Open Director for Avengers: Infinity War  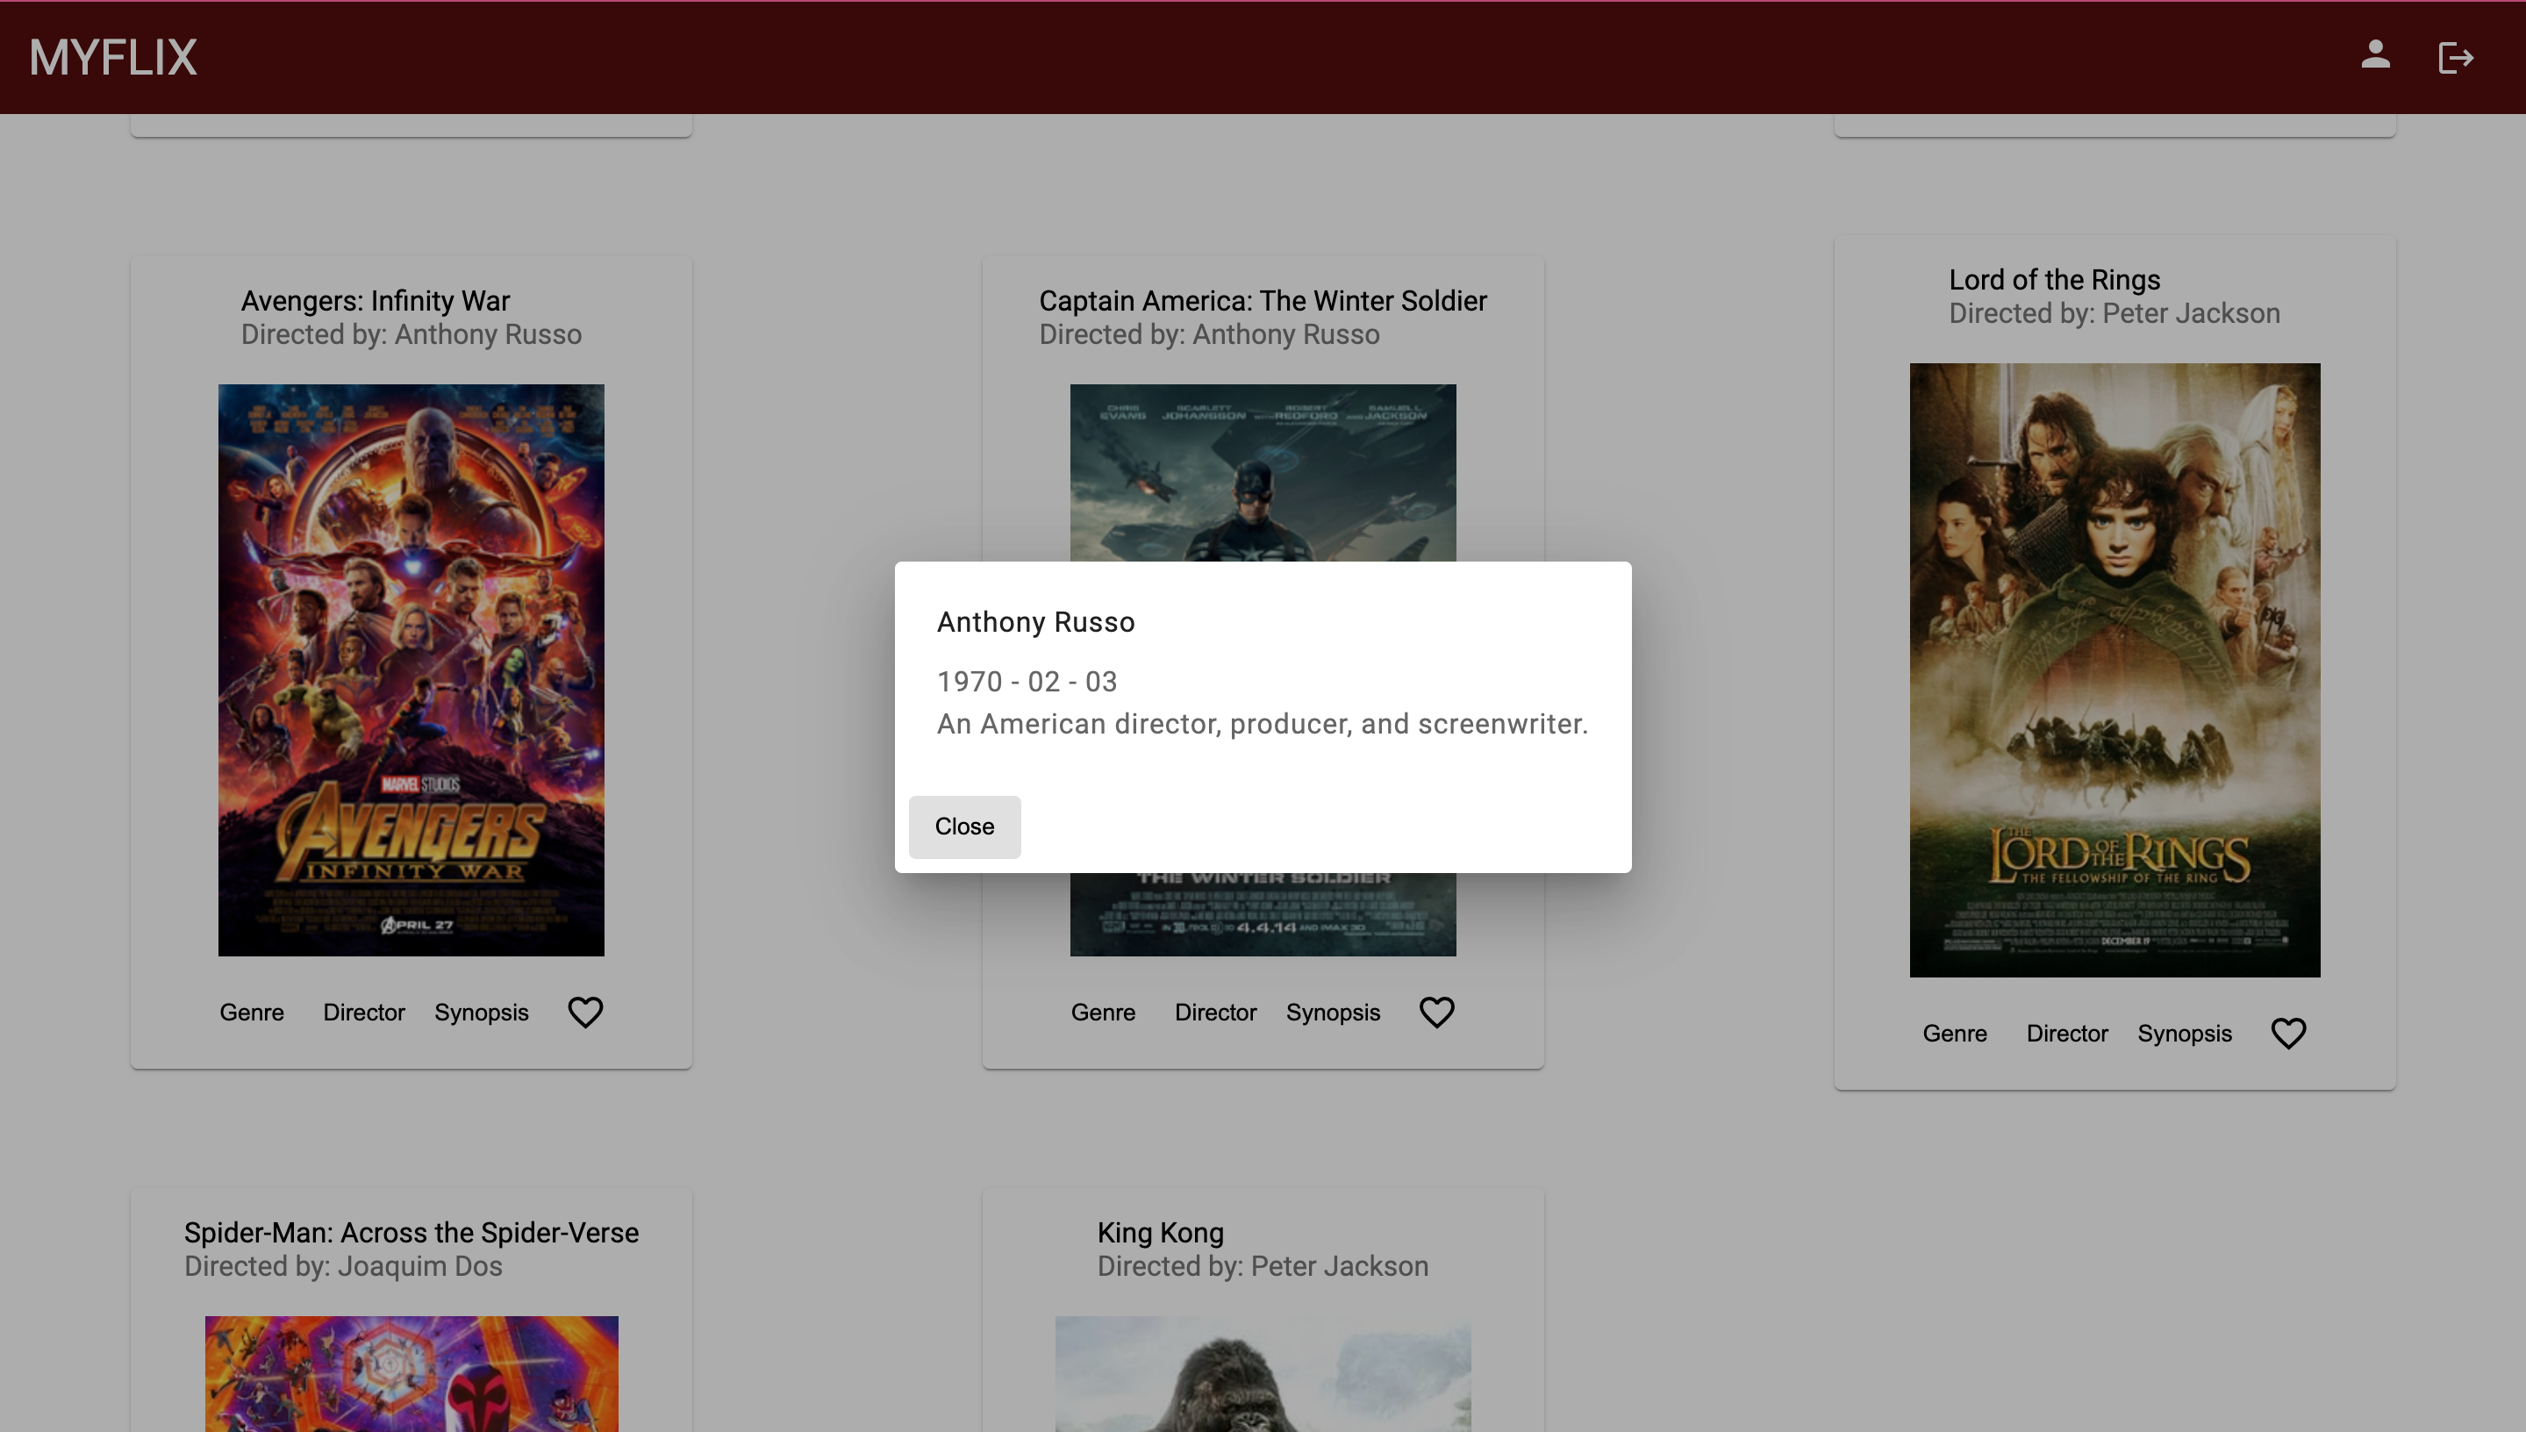(363, 1012)
